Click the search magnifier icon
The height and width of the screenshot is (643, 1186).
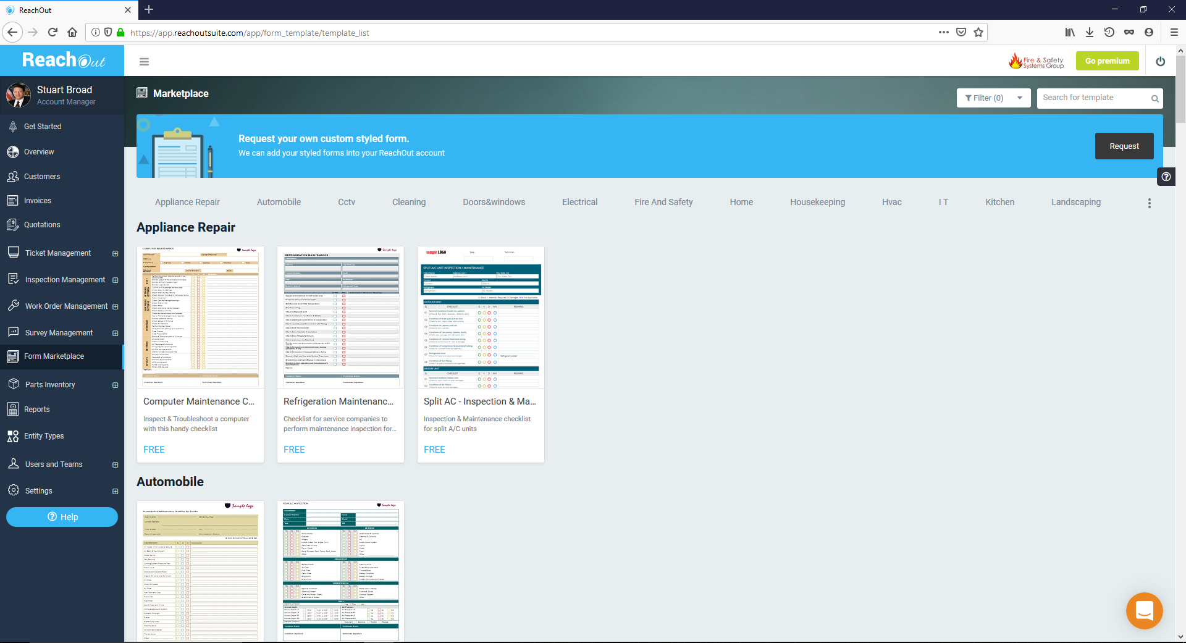pyautogui.click(x=1154, y=98)
